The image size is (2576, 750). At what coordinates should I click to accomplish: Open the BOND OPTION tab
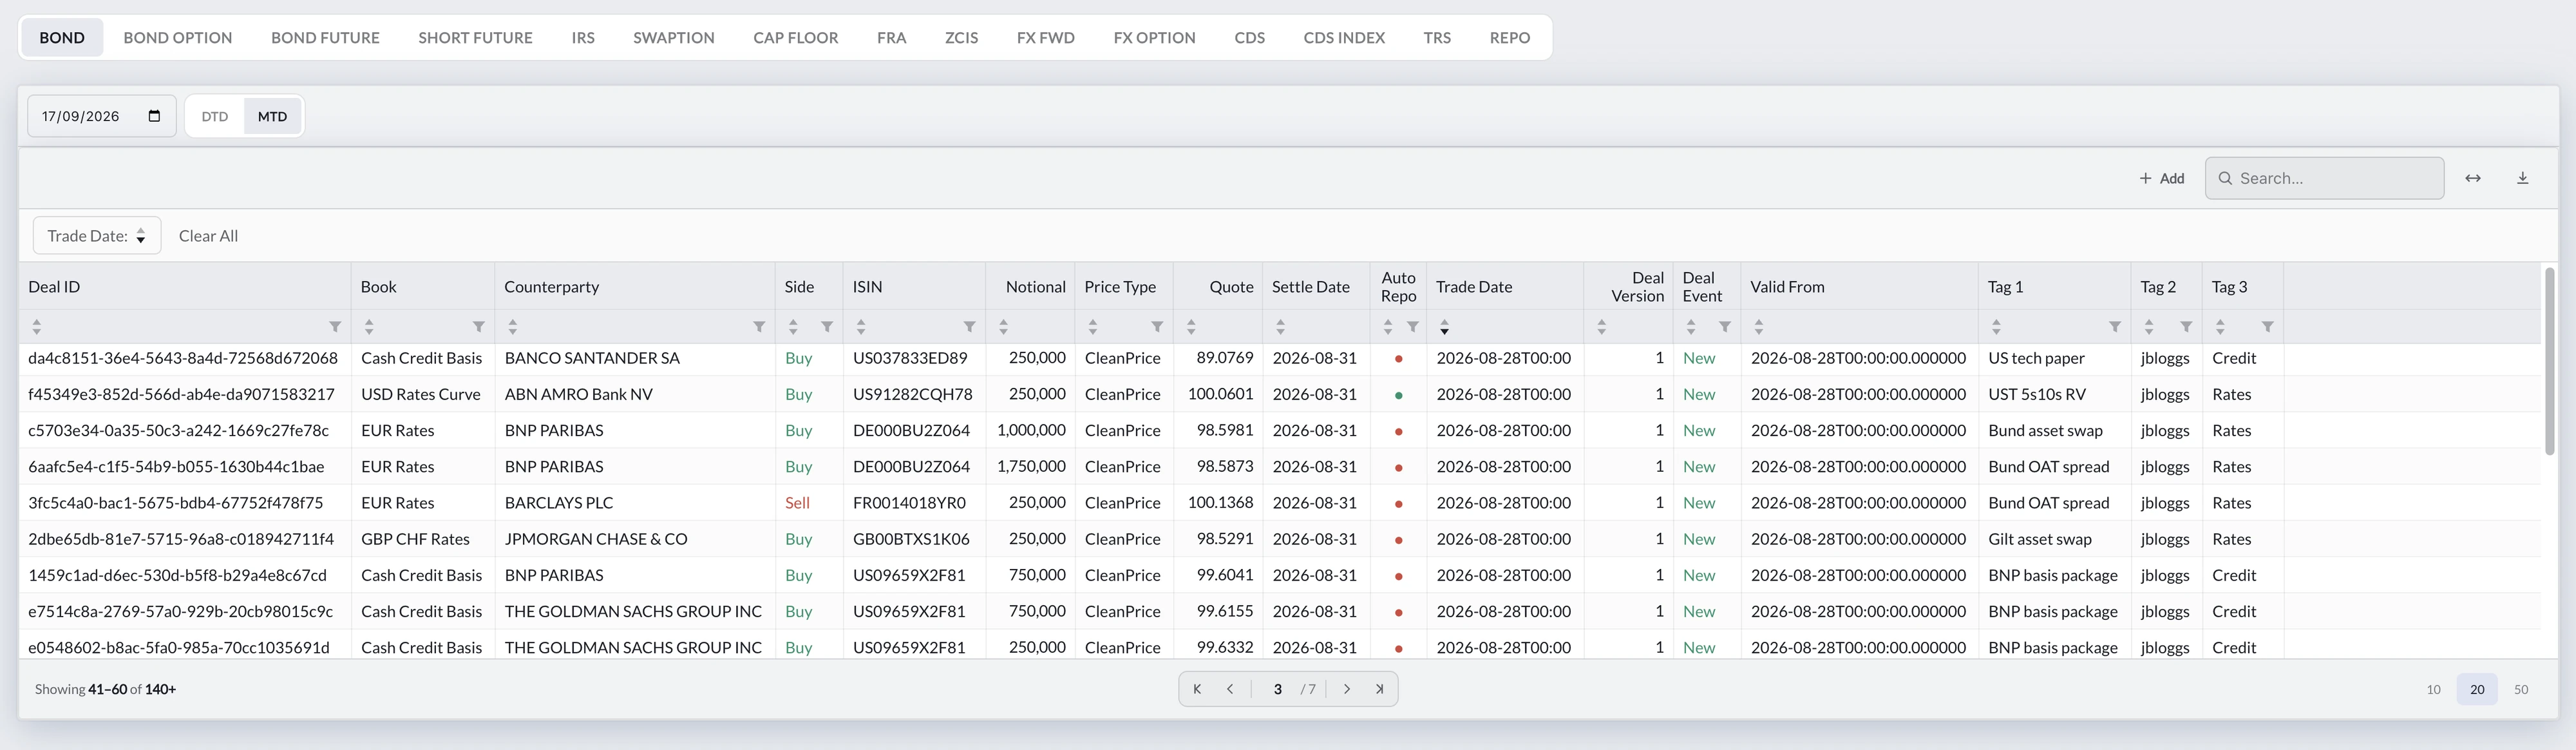click(x=178, y=38)
